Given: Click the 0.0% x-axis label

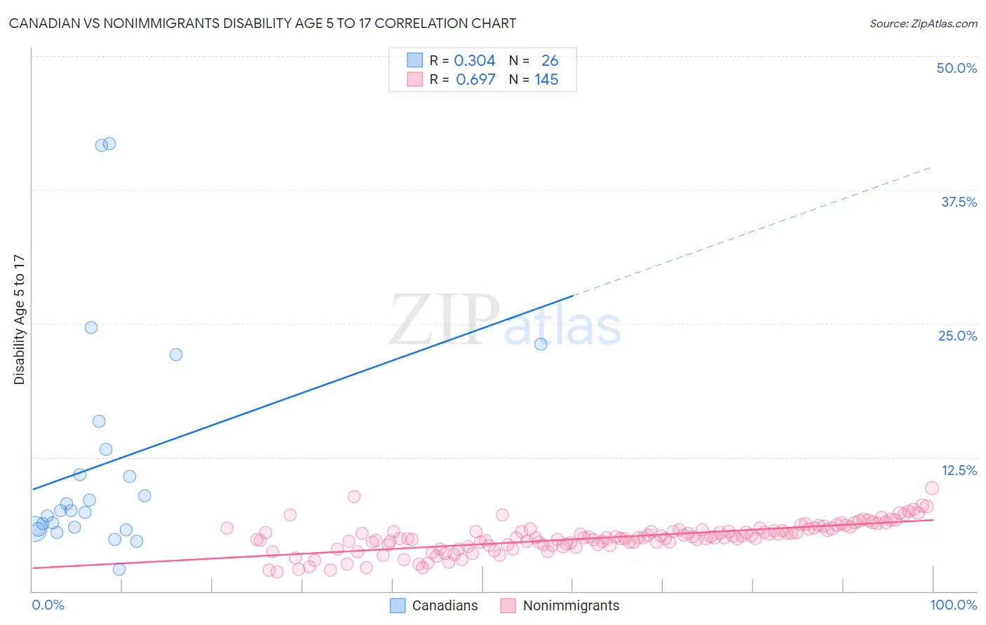Looking at the screenshot, I should [x=48, y=605].
